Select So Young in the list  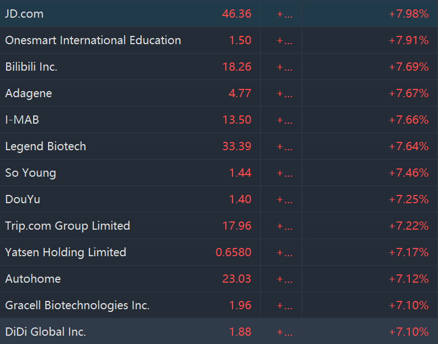31,173
